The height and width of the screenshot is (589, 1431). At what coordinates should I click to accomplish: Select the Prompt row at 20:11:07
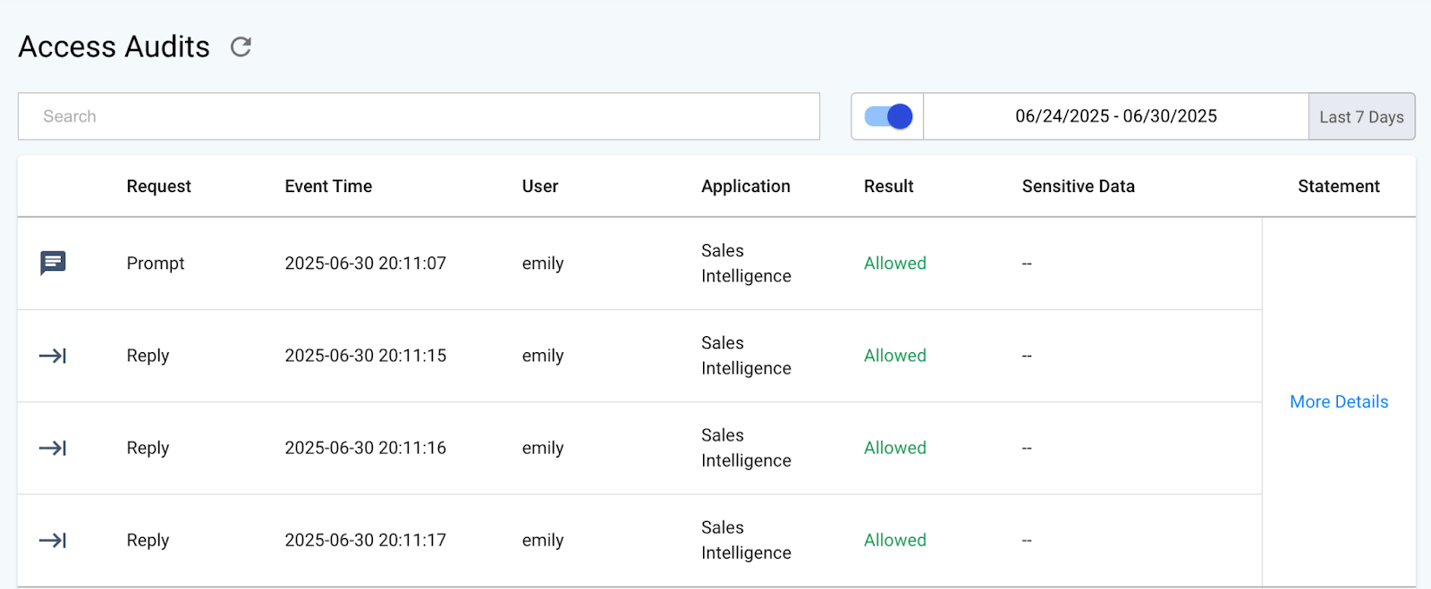(x=365, y=264)
